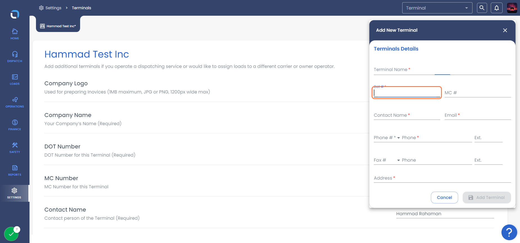Focus the Ext. field beside Phone #
The image size is (520, 243).
click(x=488, y=138)
